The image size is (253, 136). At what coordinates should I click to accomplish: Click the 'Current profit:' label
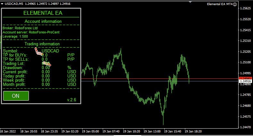click(x=15, y=72)
